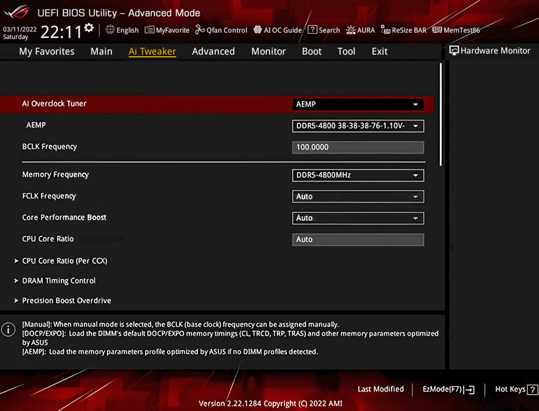Expand Precision Boost Overdrive submenu

pyautogui.click(x=63, y=300)
